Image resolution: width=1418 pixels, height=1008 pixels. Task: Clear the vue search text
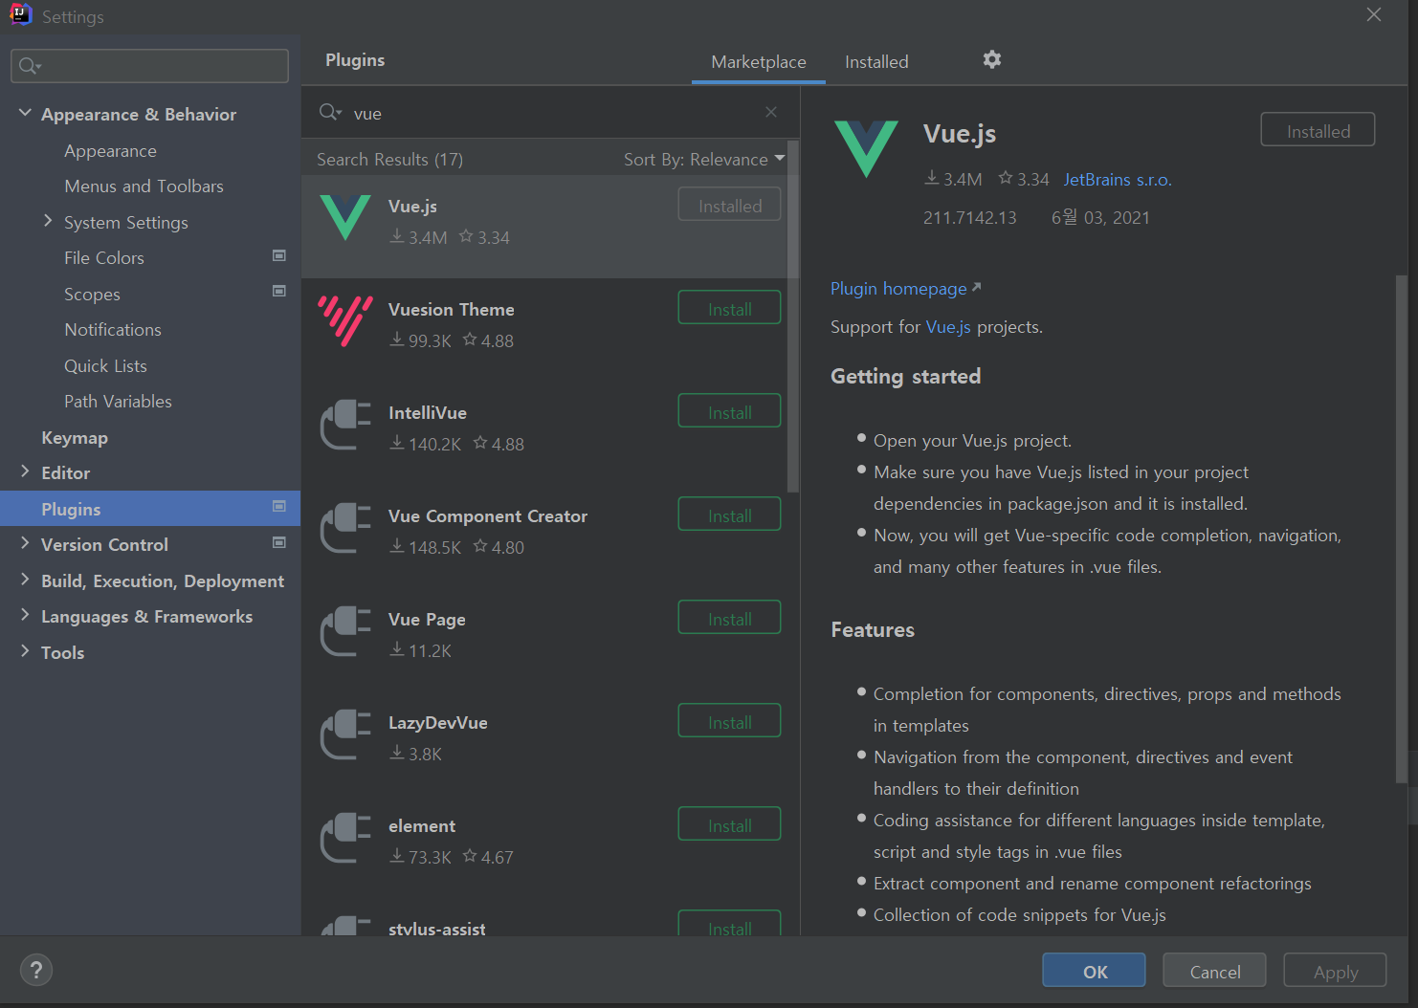pos(771,112)
